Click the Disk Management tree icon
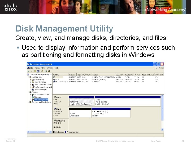This screenshot has width=191, height=143. tap(33, 100)
